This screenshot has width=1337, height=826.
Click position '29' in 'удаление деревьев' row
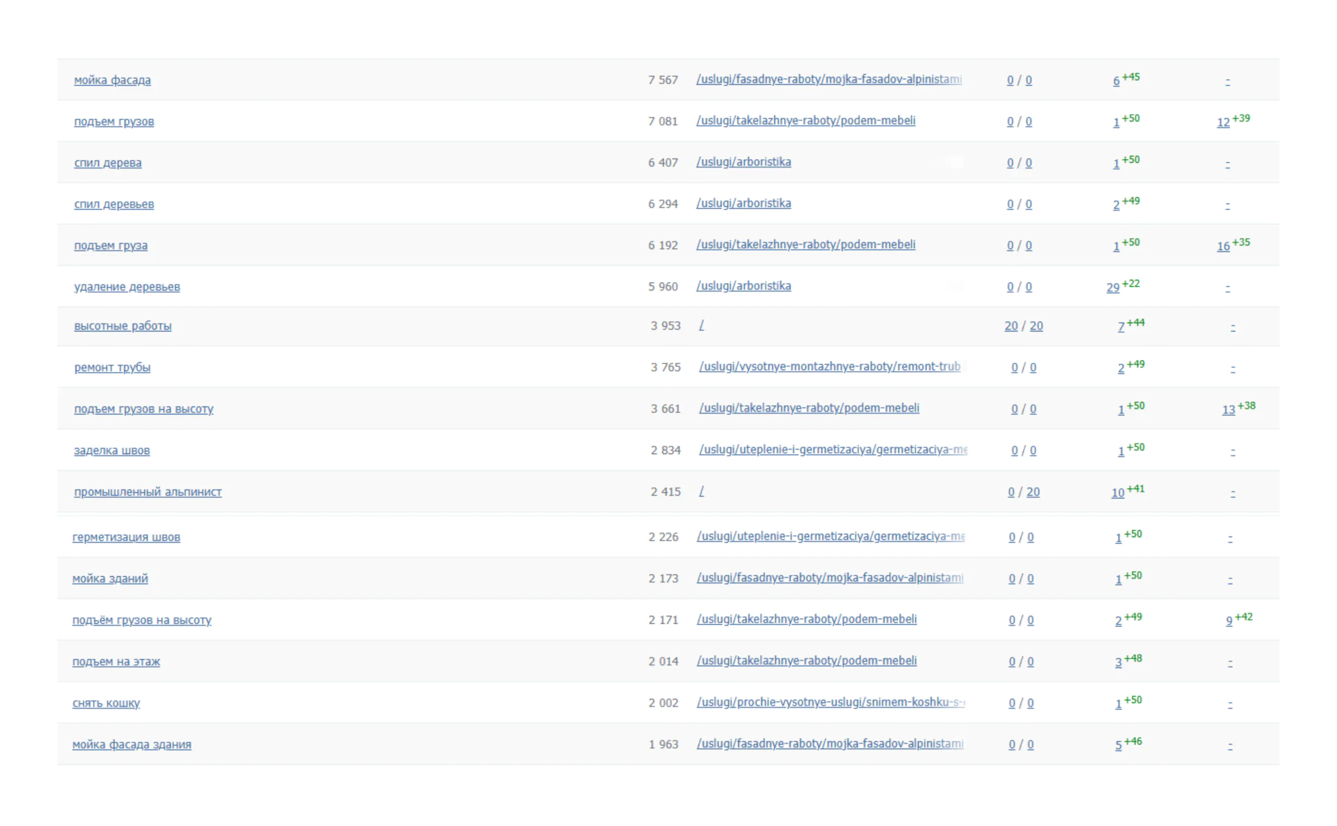1113,288
